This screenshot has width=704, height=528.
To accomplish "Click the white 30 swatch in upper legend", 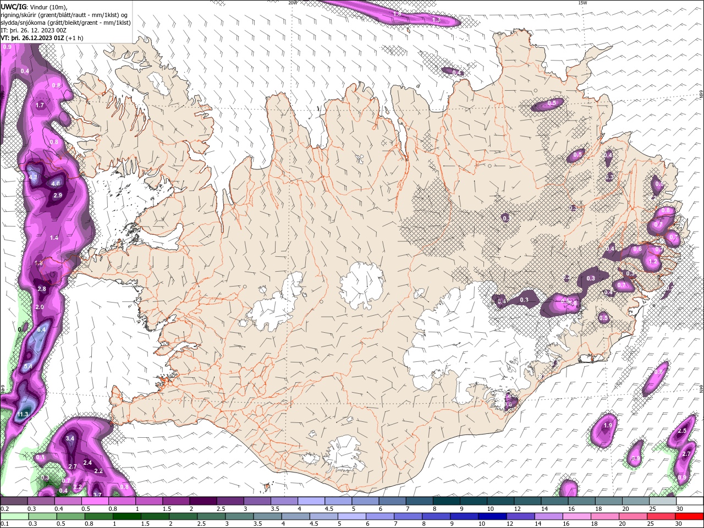I will point(690,501).
